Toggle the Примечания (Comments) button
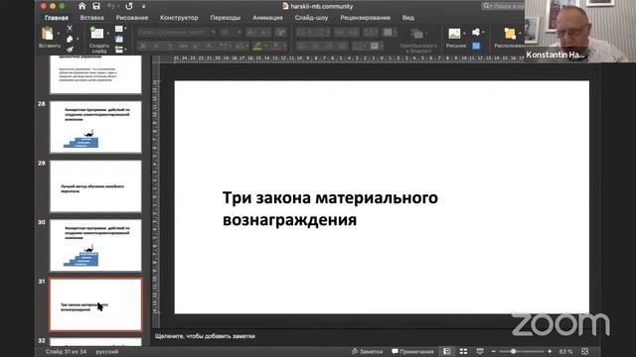The height and width of the screenshot is (357, 636). pos(412,351)
